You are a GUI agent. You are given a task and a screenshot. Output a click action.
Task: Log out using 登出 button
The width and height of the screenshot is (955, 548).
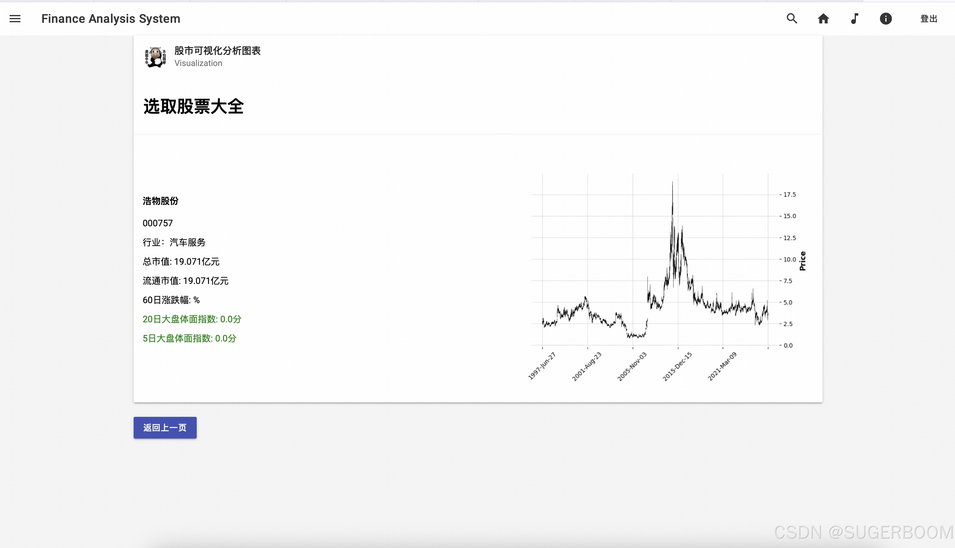[x=928, y=18]
